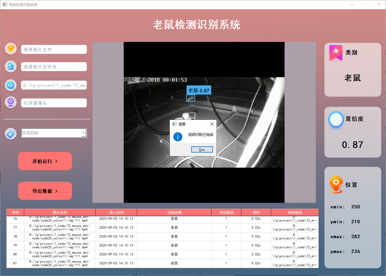Screen dimensions: 386x276
Task: Click the 老鼠 0.87 detection label
Action: (x=199, y=90)
